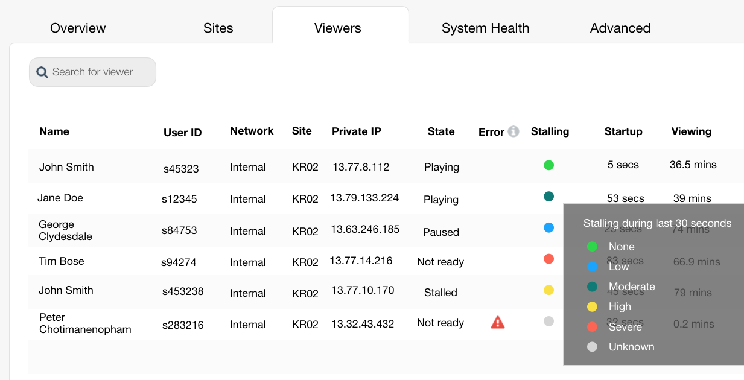Viewport: 744px width, 380px height.
Task: Click the Error column header
Action: (x=491, y=132)
